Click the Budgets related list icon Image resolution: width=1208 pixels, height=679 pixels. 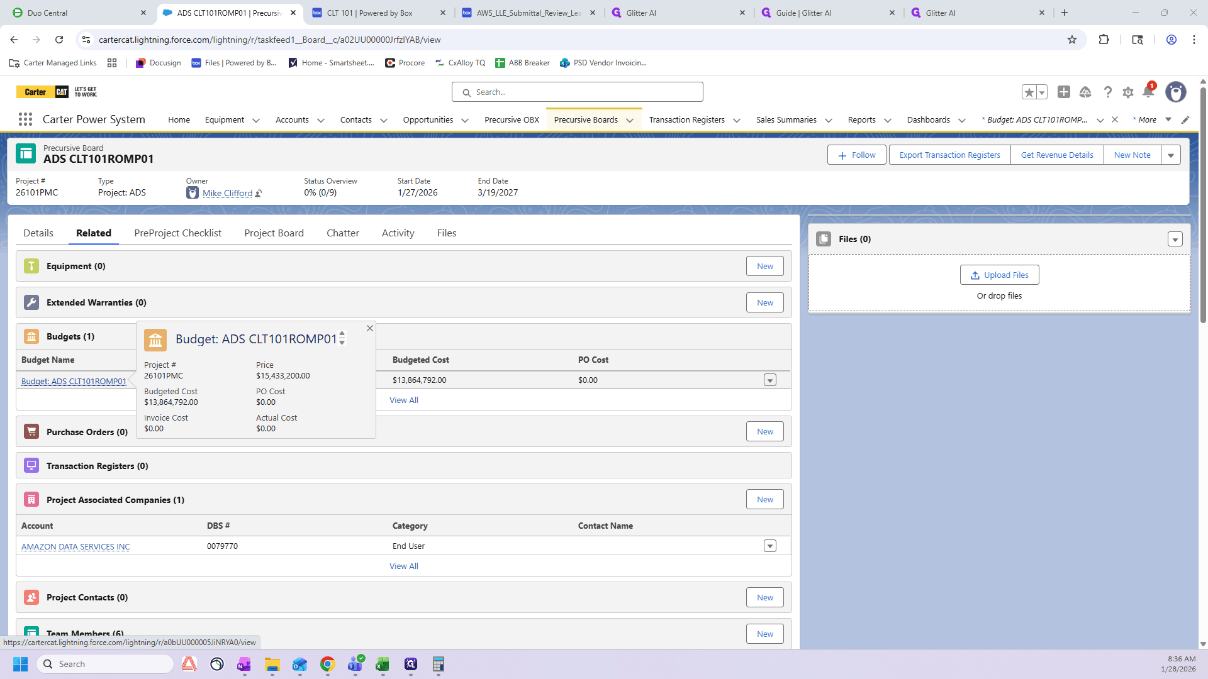pyautogui.click(x=31, y=336)
